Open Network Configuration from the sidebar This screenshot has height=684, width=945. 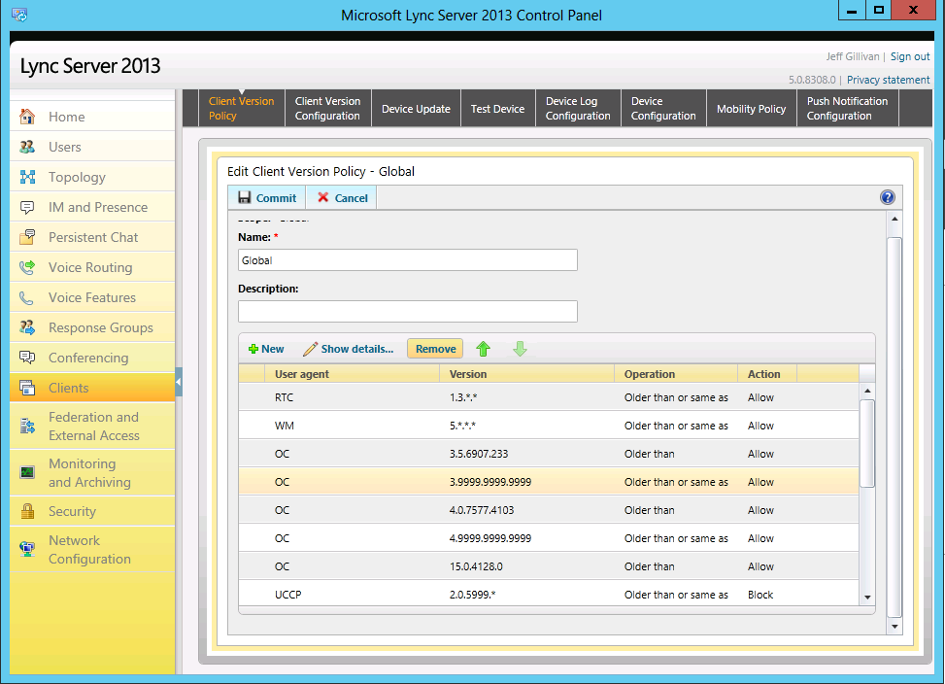coord(25,549)
